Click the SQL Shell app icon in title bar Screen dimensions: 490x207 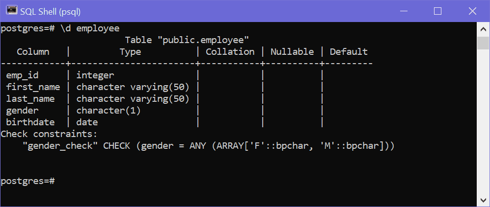[12, 11]
